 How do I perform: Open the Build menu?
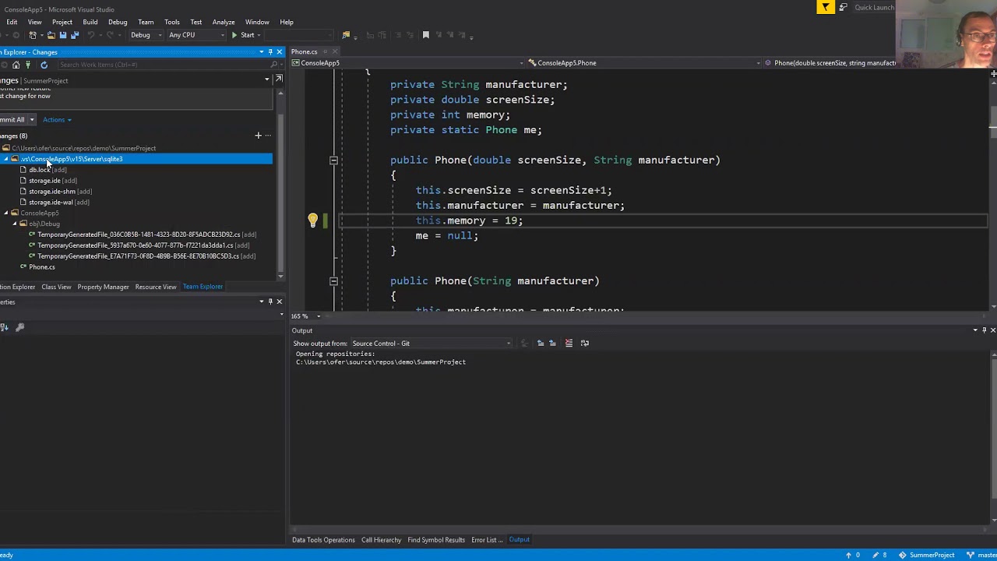(90, 22)
